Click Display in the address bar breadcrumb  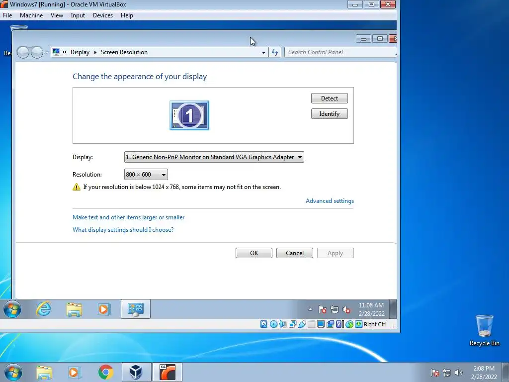tap(80, 52)
